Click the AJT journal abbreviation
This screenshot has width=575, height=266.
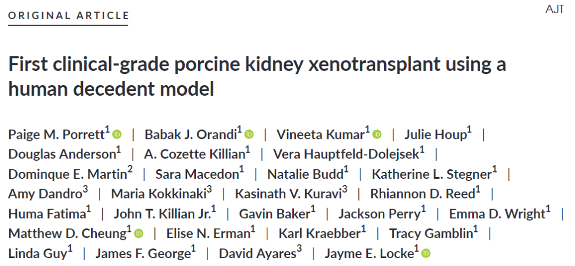[554, 10]
